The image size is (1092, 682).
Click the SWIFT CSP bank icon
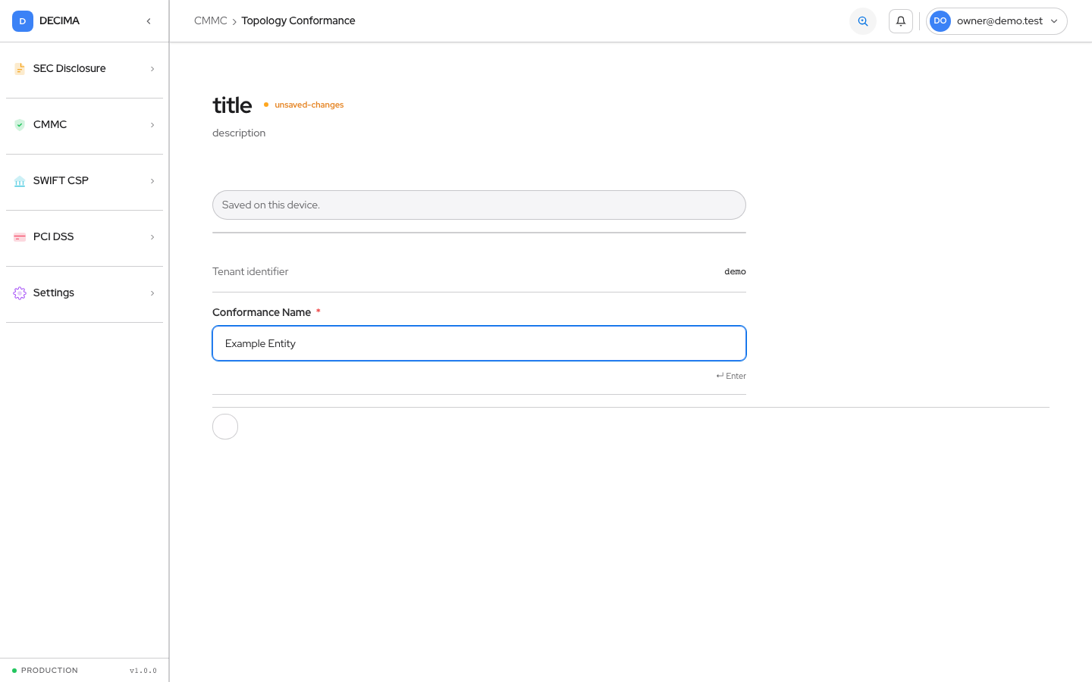coord(20,181)
